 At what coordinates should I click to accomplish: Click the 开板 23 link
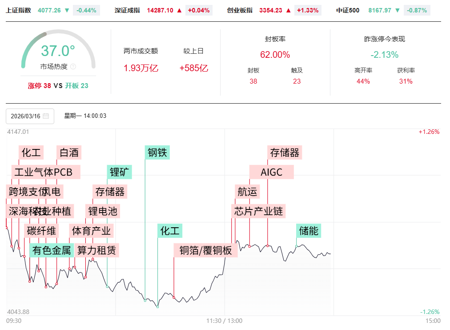(x=76, y=86)
